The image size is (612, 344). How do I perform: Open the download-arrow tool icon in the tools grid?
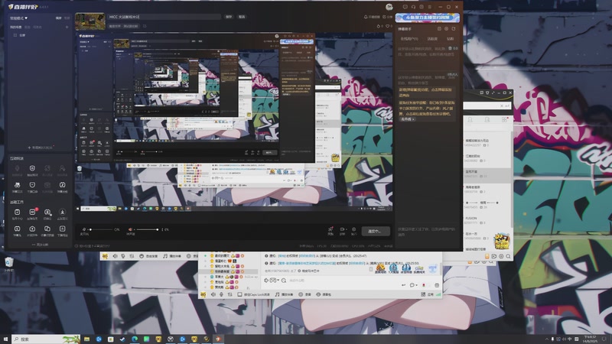pyautogui.click(x=62, y=213)
